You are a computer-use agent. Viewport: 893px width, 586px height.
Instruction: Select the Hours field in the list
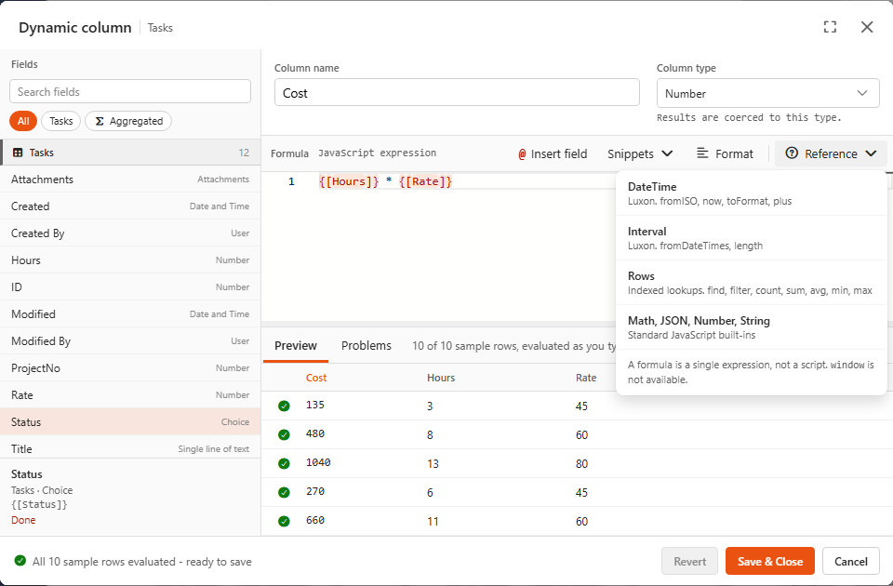(130, 260)
